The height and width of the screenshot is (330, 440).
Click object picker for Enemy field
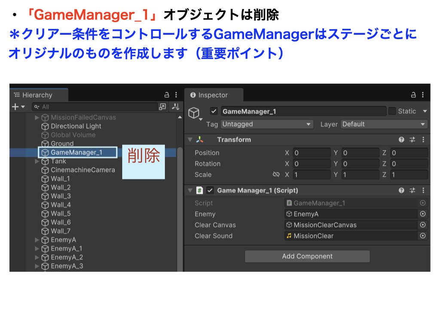coord(423,214)
